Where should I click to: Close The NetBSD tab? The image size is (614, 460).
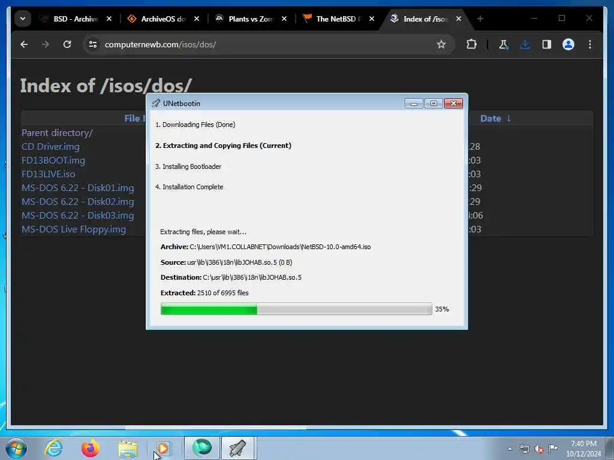tap(372, 19)
